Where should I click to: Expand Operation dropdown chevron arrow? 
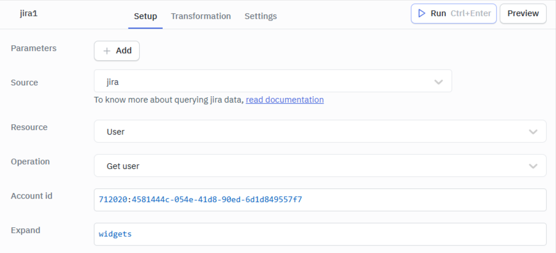tap(533, 166)
